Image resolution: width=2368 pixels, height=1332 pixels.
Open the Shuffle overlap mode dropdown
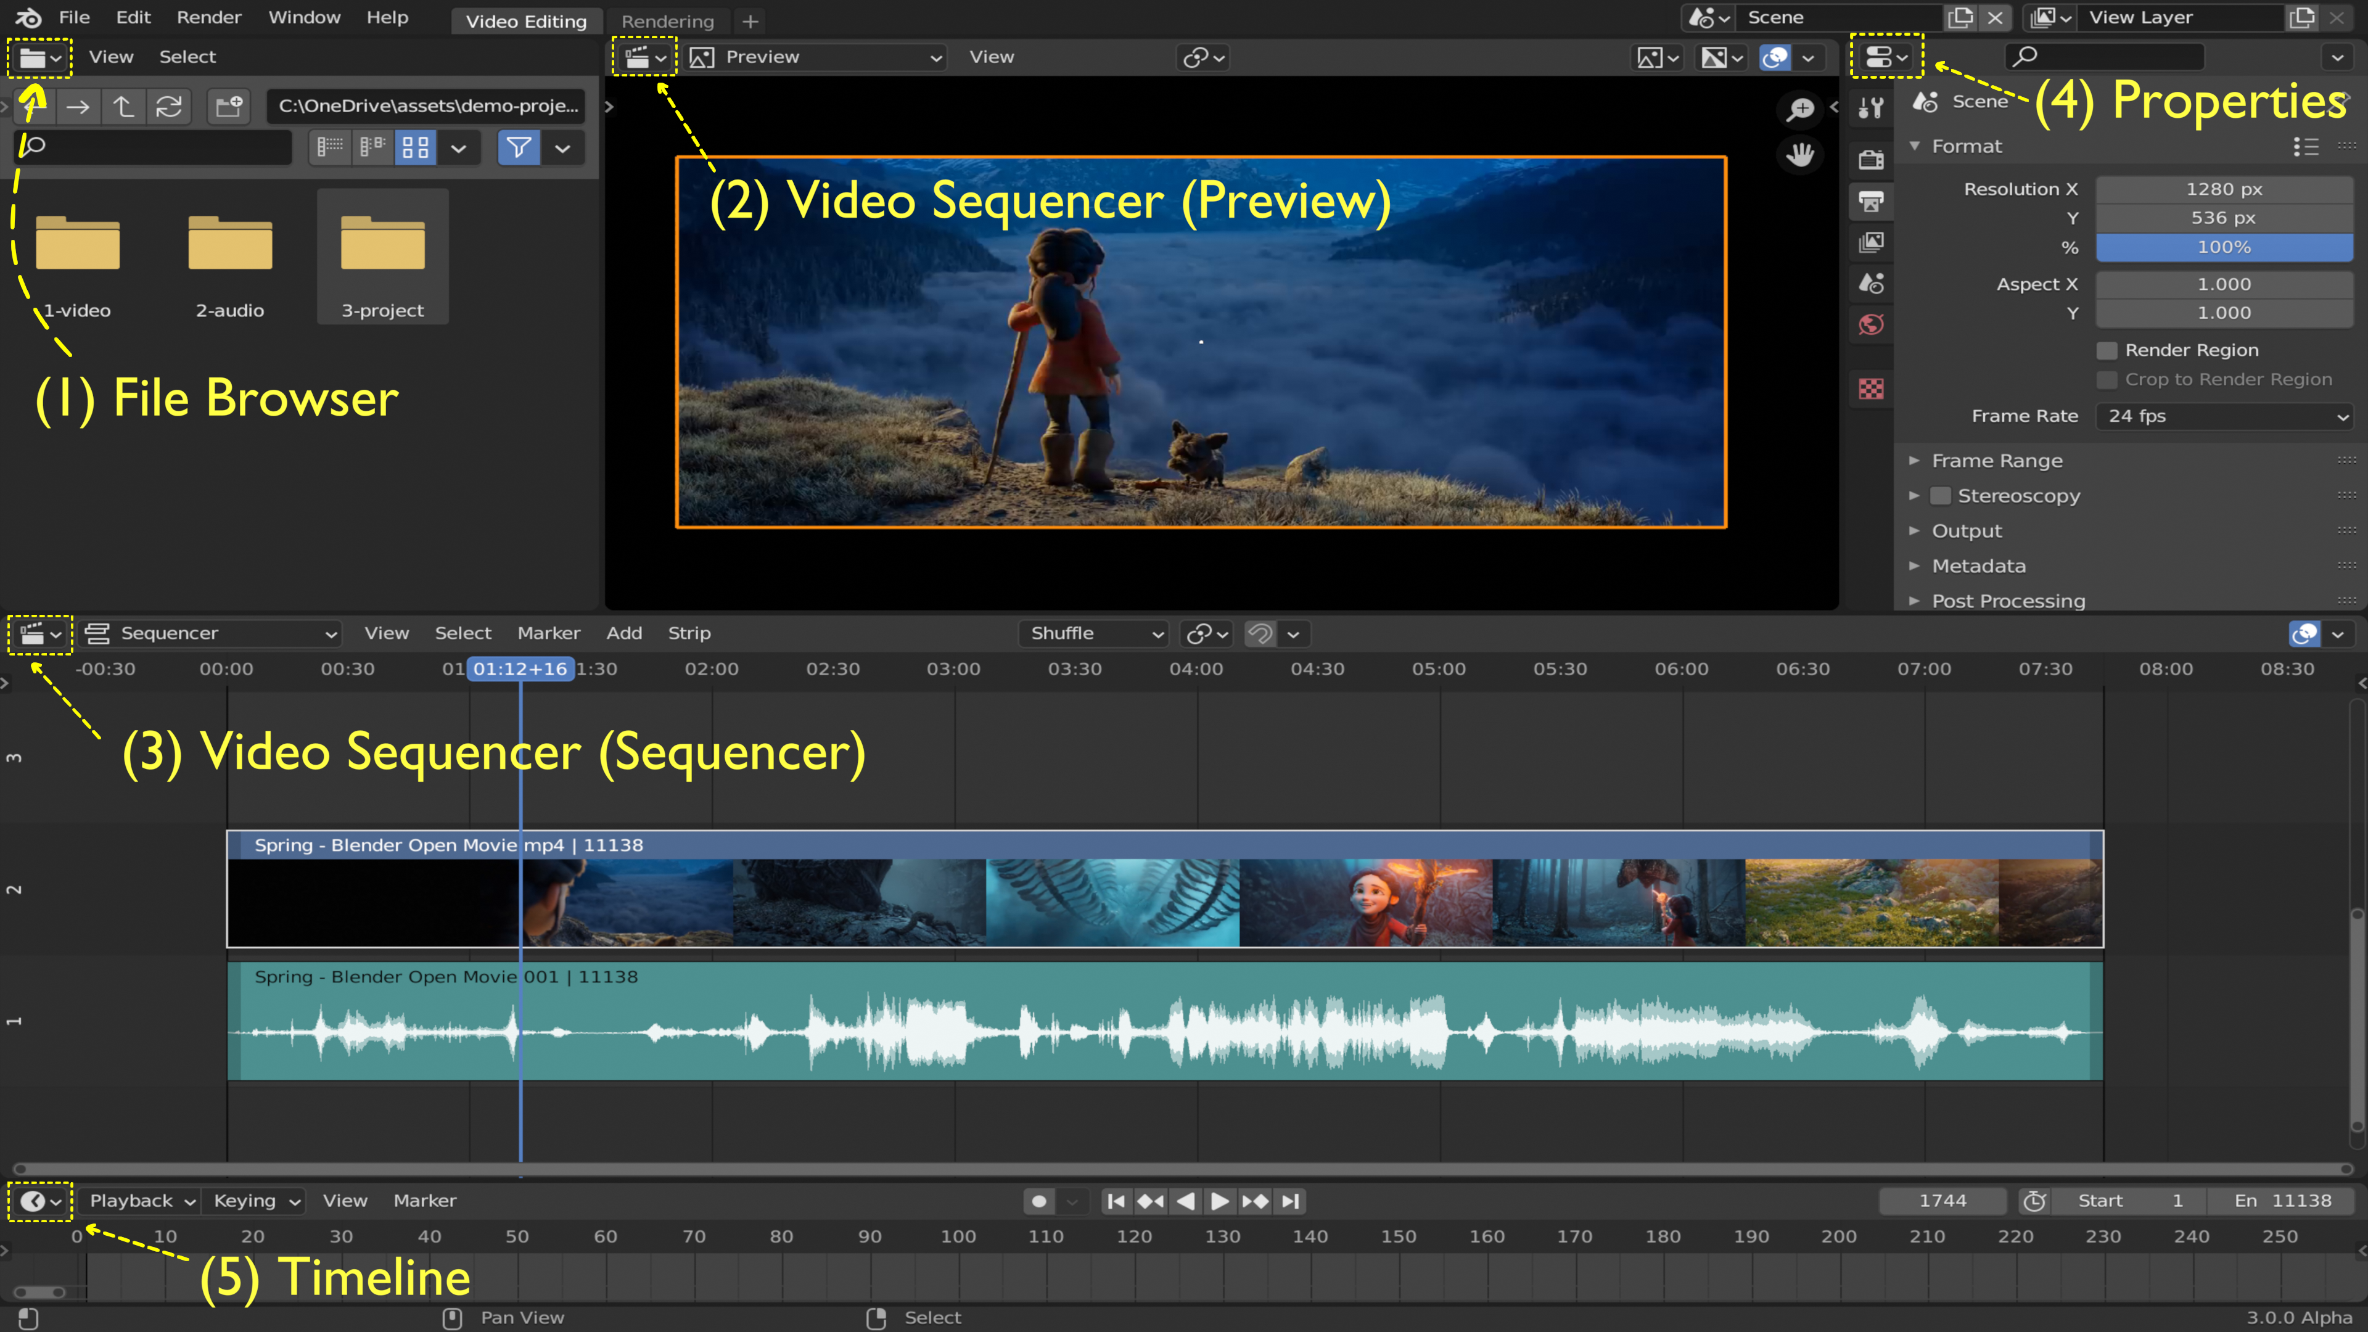tap(1093, 633)
